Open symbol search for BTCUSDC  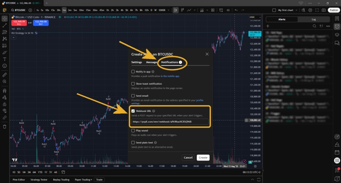[x=18, y=10]
